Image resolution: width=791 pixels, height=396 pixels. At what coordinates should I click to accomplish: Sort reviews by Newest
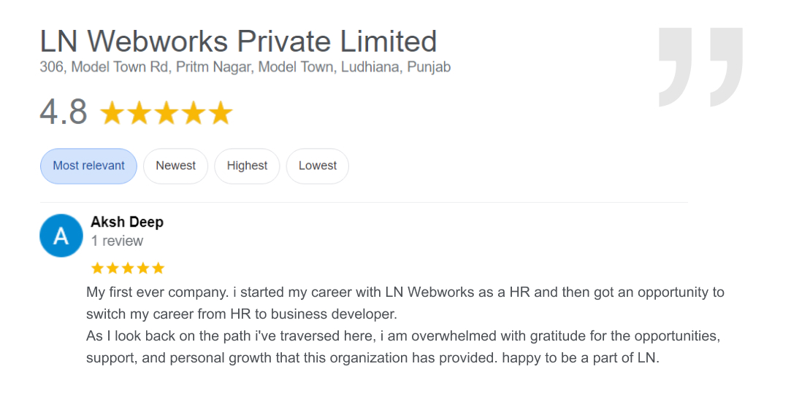click(175, 166)
